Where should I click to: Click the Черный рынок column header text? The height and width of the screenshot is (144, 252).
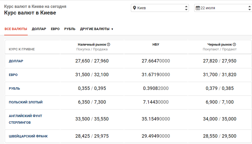point(220,45)
